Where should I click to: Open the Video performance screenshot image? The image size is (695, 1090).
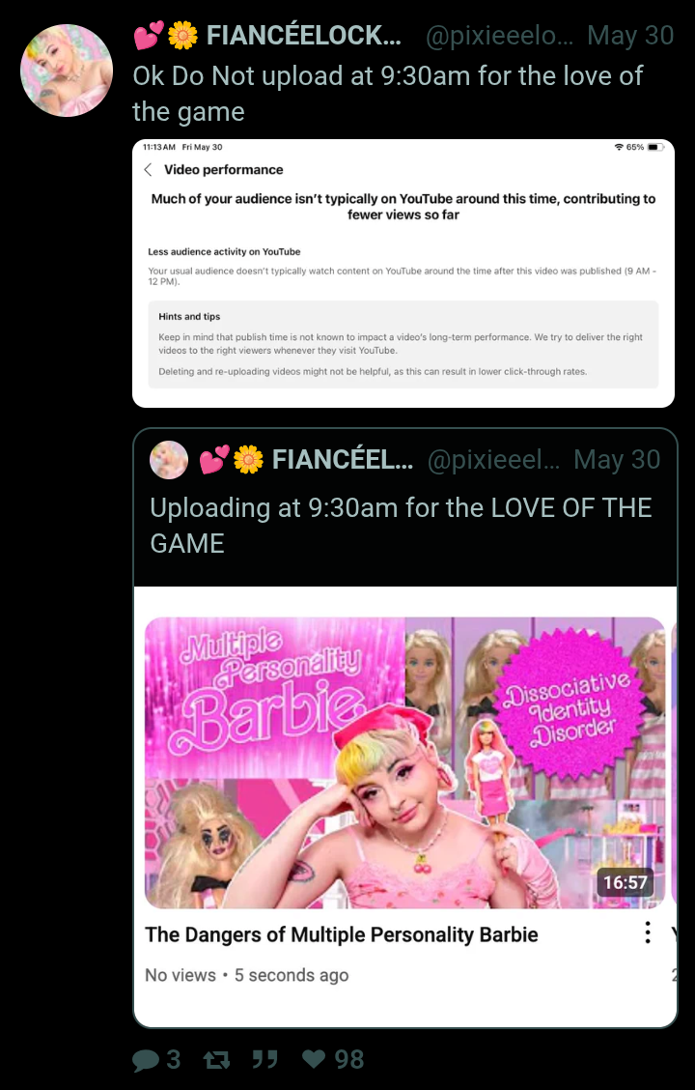pyautogui.click(x=403, y=273)
